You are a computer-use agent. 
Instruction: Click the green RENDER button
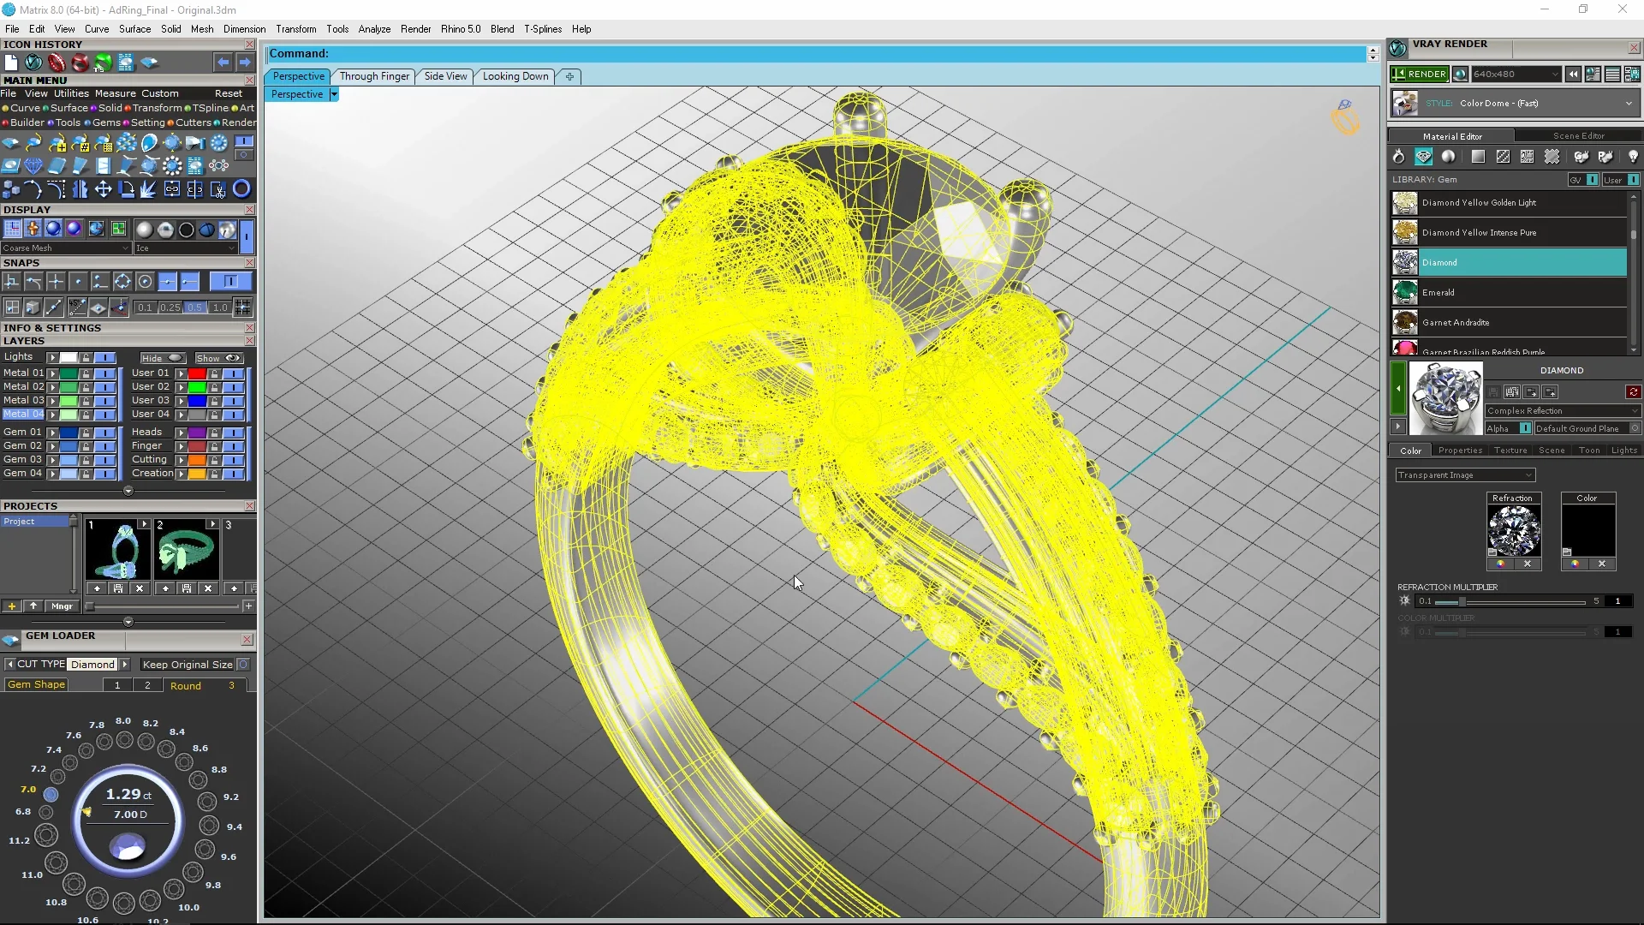(1419, 75)
